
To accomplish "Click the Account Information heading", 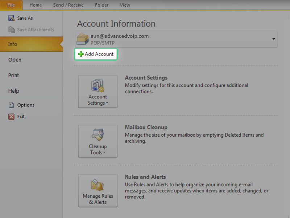I will point(116,24).
